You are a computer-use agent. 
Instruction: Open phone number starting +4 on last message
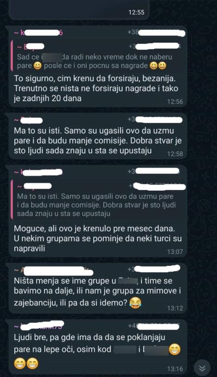154,326
